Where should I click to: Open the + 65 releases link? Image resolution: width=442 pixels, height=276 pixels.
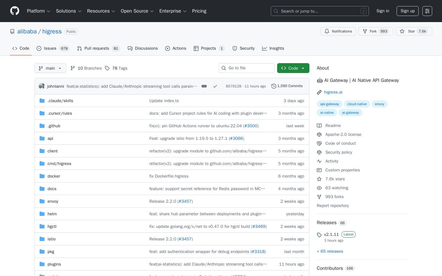330,251
